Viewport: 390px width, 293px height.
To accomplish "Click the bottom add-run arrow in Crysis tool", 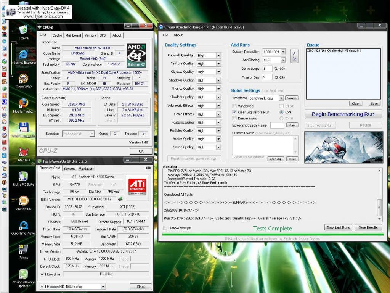I will click(294, 59).
